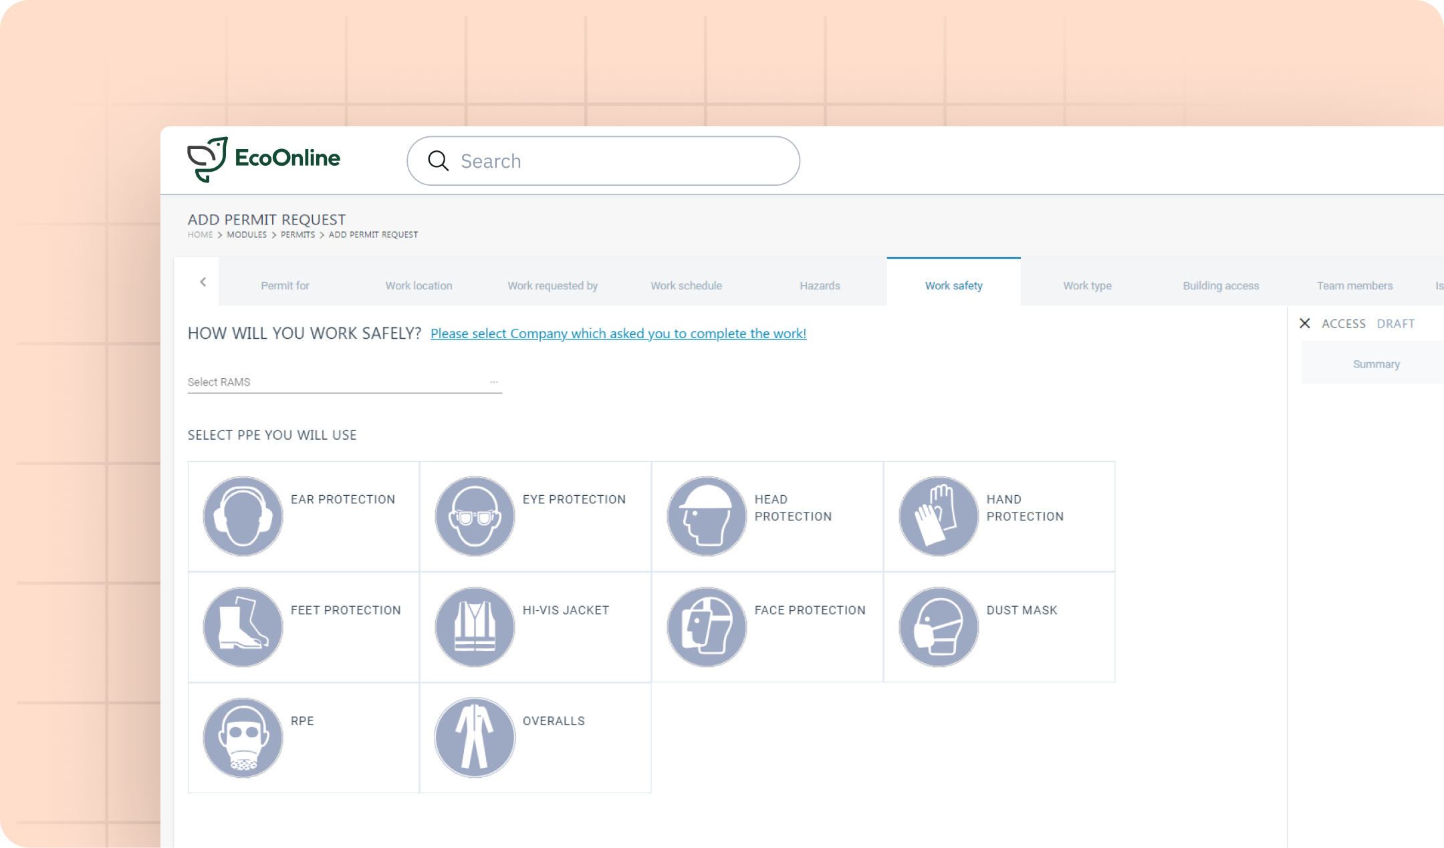Go to PERMITS in the breadcrumb

click(x=297, y=235)
